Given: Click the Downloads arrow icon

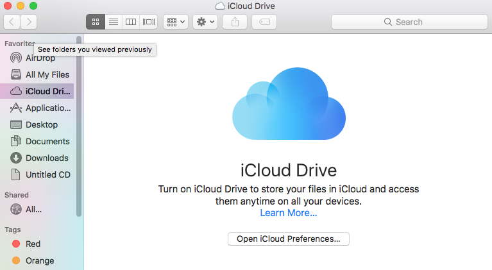Looking at the screenshot, I should pyautogui.click(x=16, y=158).
